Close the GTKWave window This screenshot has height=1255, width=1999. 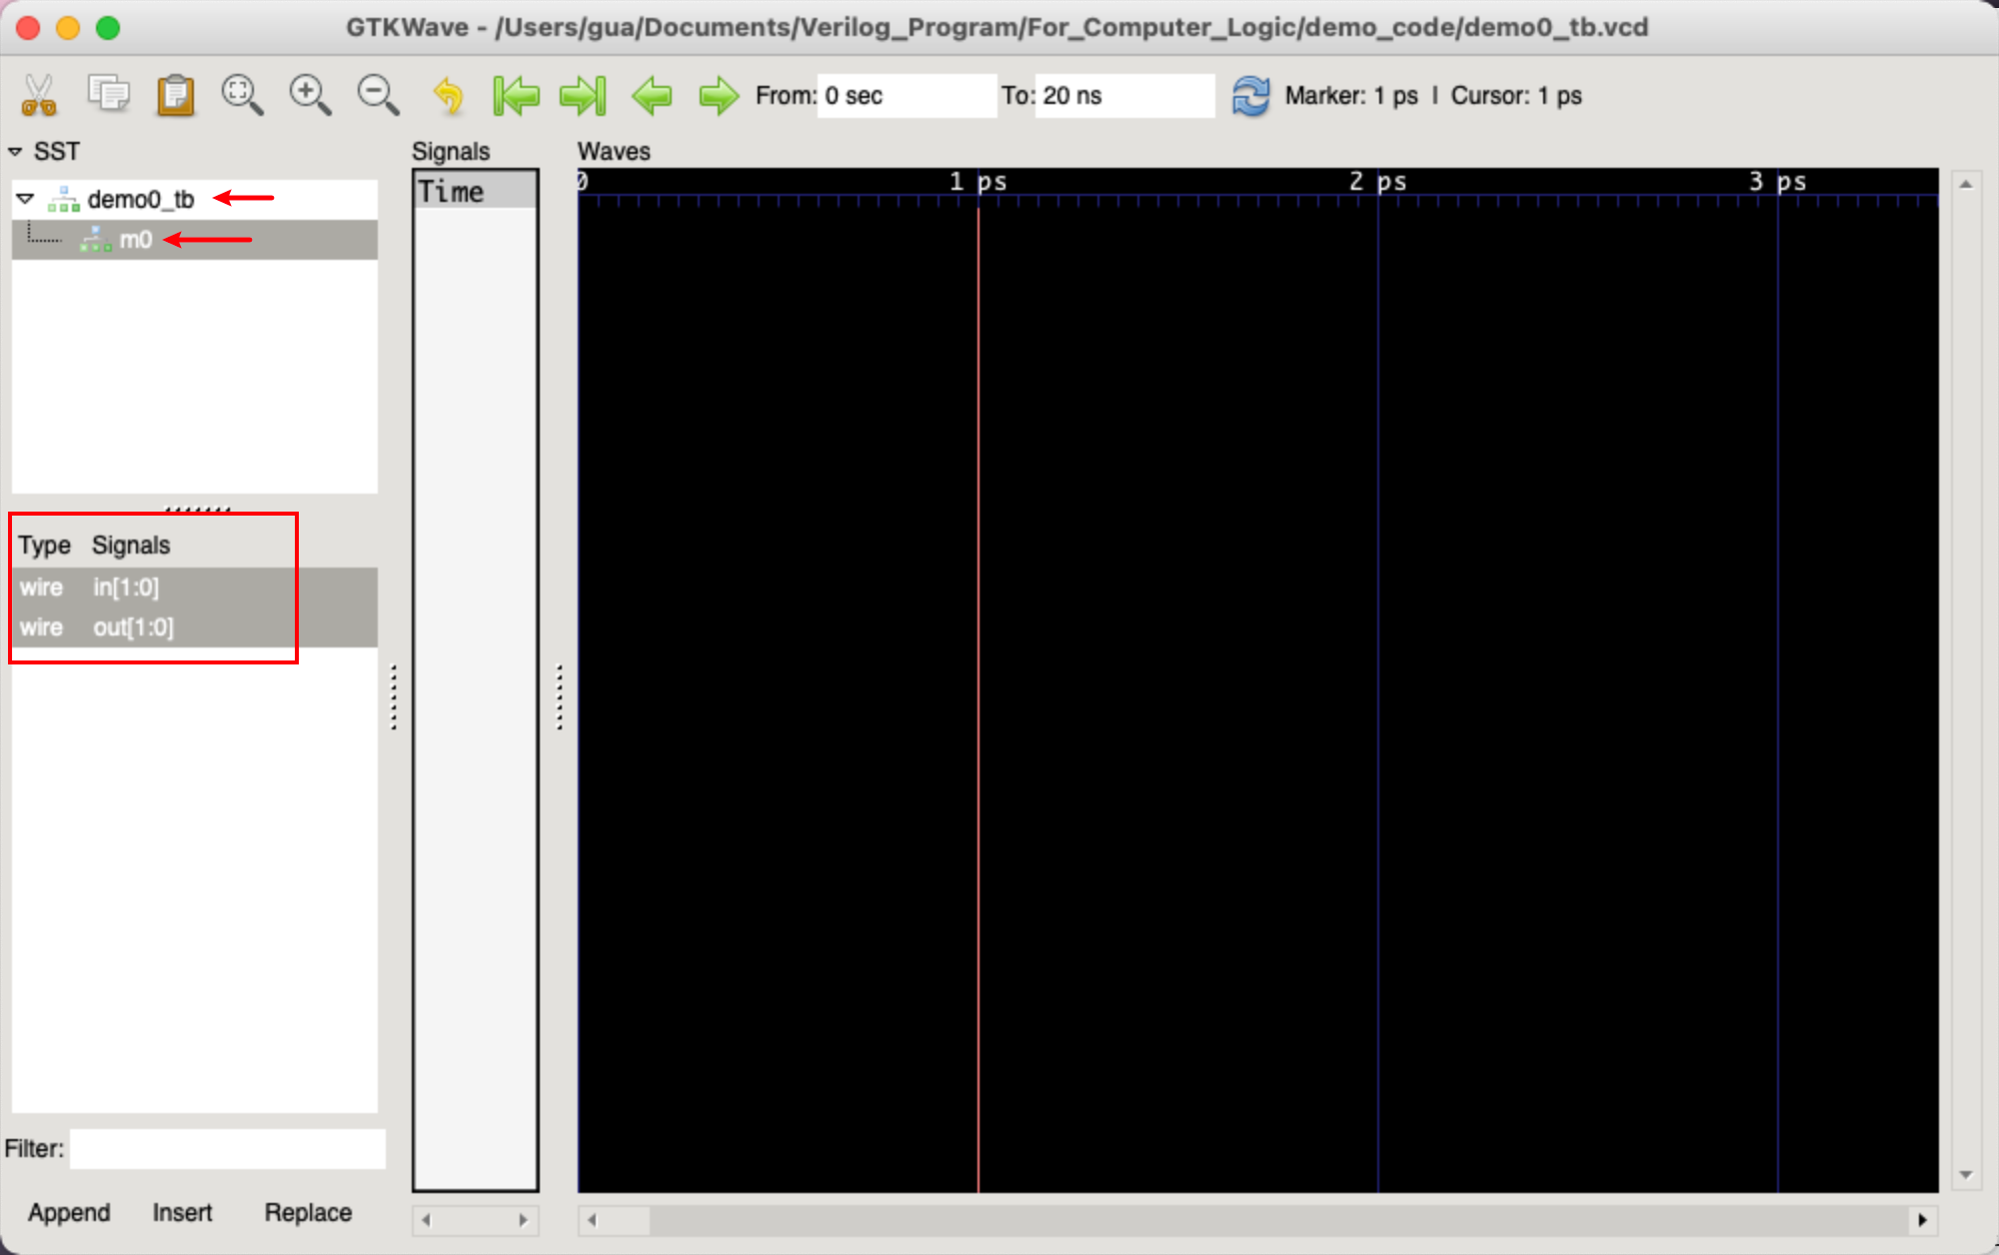point(28,27)
